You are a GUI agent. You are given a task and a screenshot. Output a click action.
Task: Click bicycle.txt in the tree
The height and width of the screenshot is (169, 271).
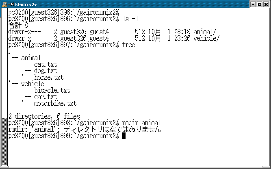coord(52,90)
